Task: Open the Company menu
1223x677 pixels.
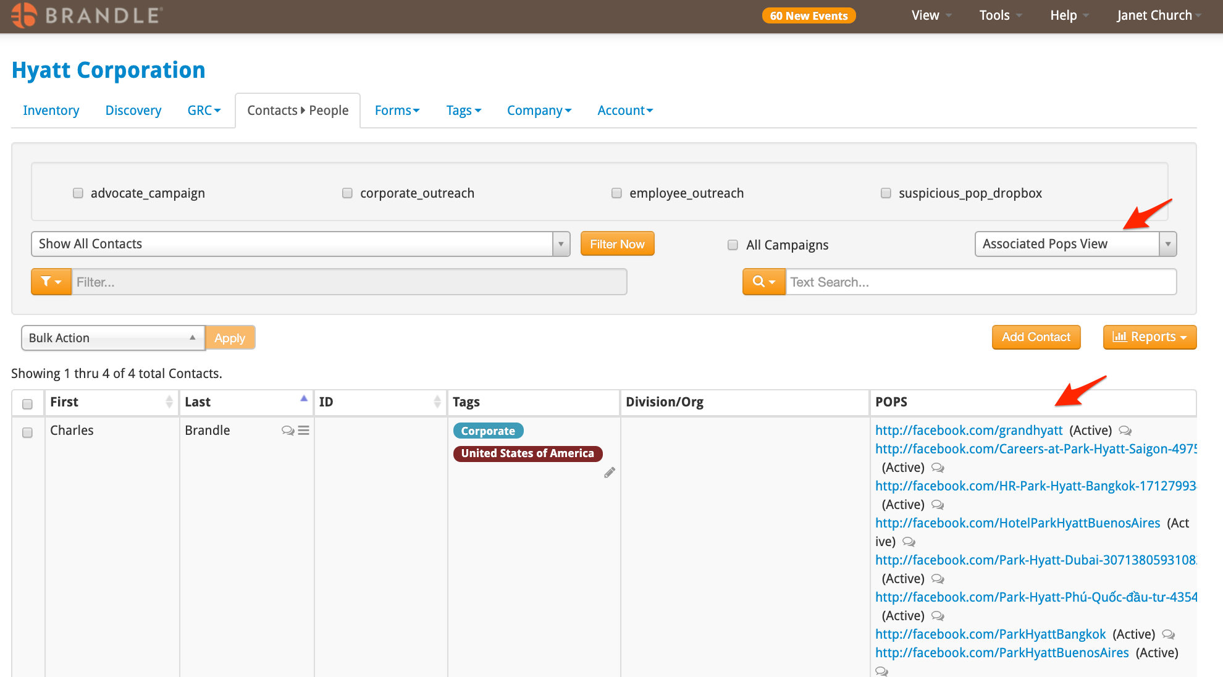Action: 539,111
